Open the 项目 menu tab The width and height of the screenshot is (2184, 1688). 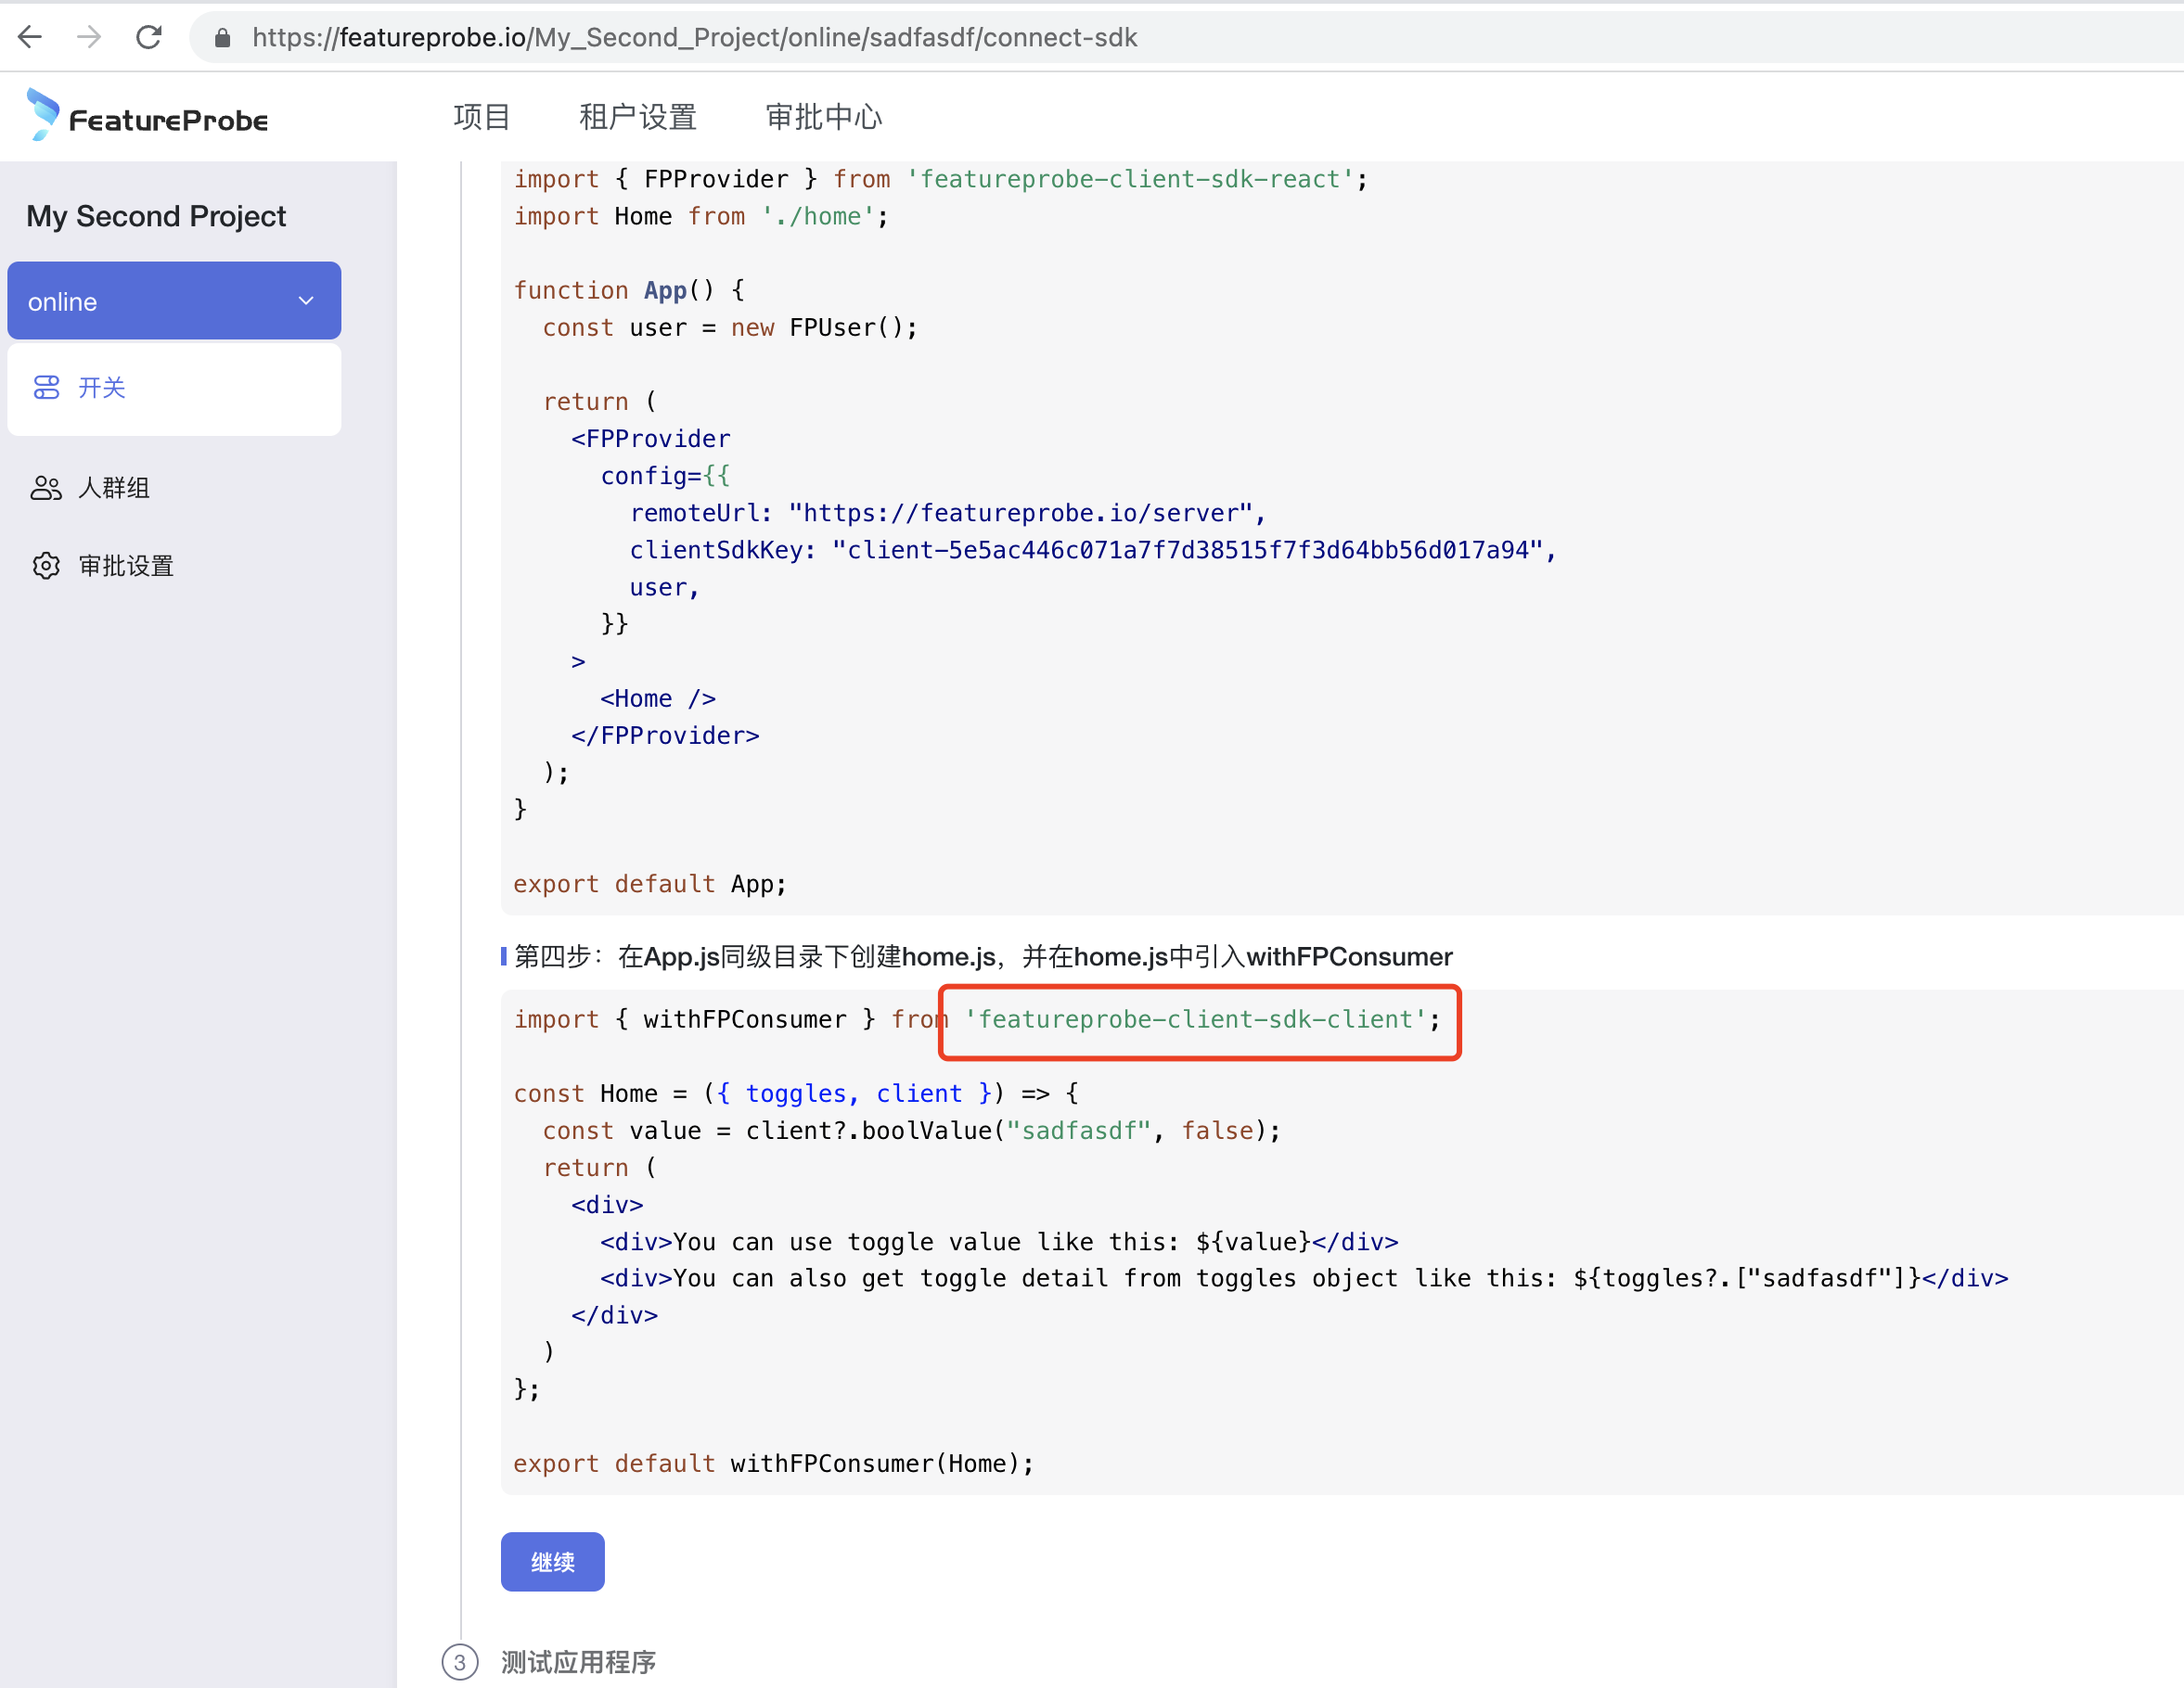[481, 117]
